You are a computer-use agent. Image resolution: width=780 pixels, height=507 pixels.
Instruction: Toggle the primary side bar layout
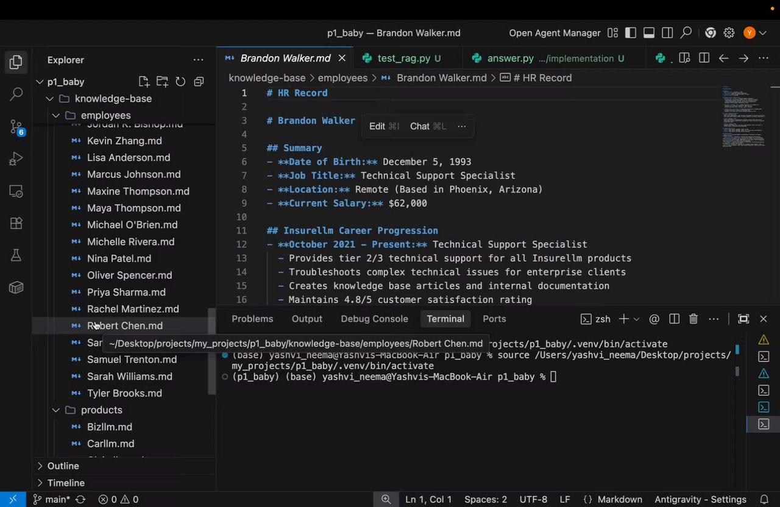(x=631, y=33)
